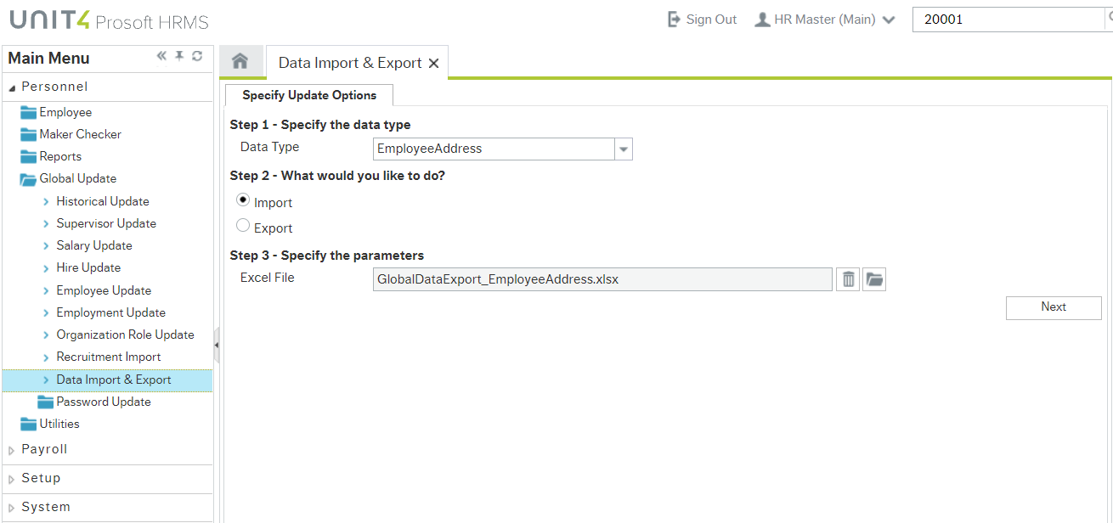Collapse the Personnel menu section
Screen dimensions: 1113x523
12,88
